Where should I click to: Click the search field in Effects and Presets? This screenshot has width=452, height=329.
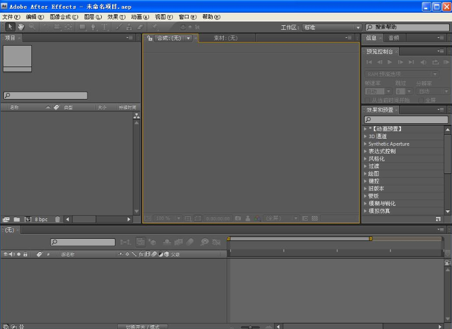405,119
